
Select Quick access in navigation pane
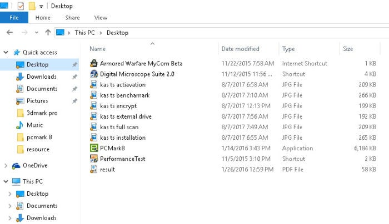tap(39, 52)
